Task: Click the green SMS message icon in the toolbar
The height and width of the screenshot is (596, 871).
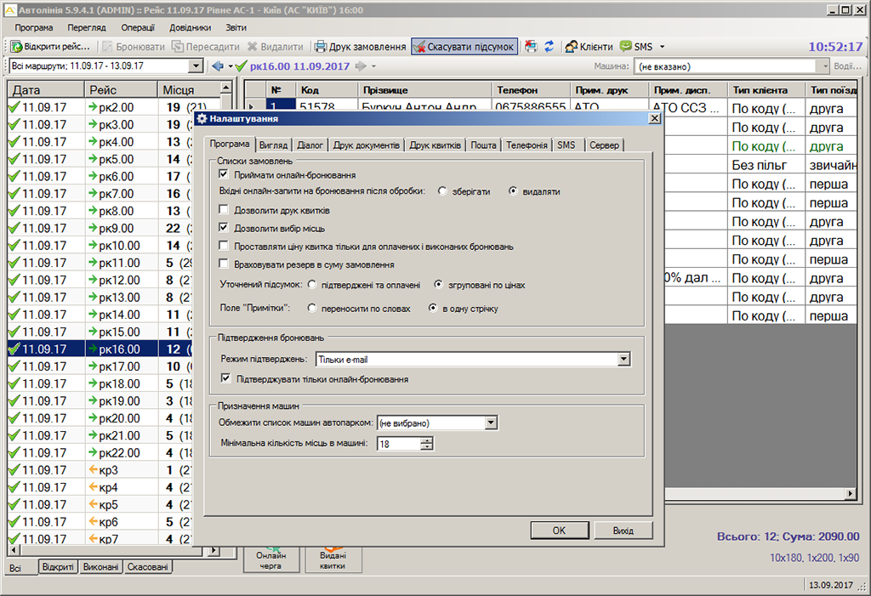Action: point(626,46)
